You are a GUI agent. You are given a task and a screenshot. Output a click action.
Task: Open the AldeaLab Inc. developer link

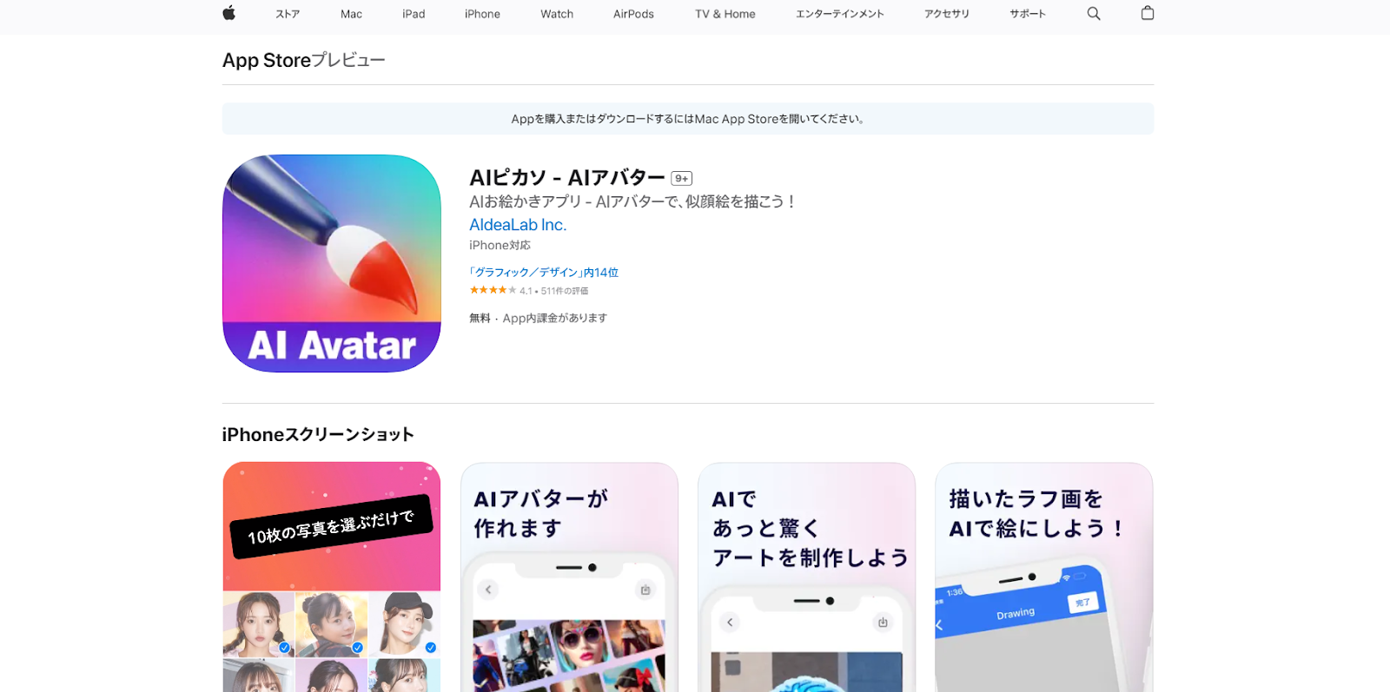(x=518, y=225)
